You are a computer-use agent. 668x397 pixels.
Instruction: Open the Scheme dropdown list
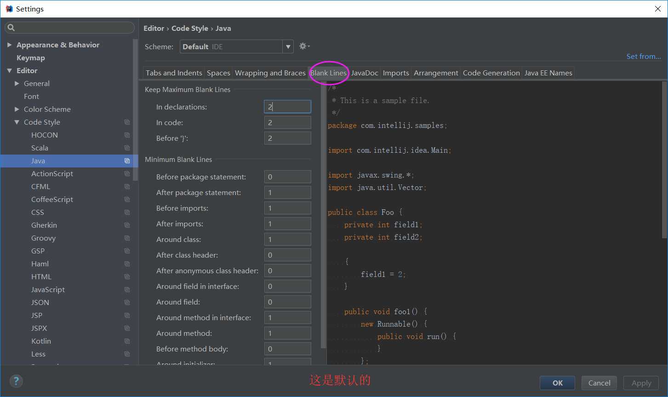(288, 46)
